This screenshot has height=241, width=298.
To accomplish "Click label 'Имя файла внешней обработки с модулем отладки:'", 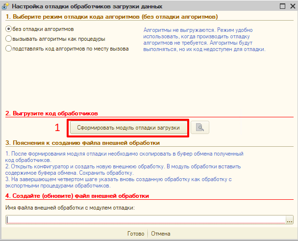I will [70, 208].
